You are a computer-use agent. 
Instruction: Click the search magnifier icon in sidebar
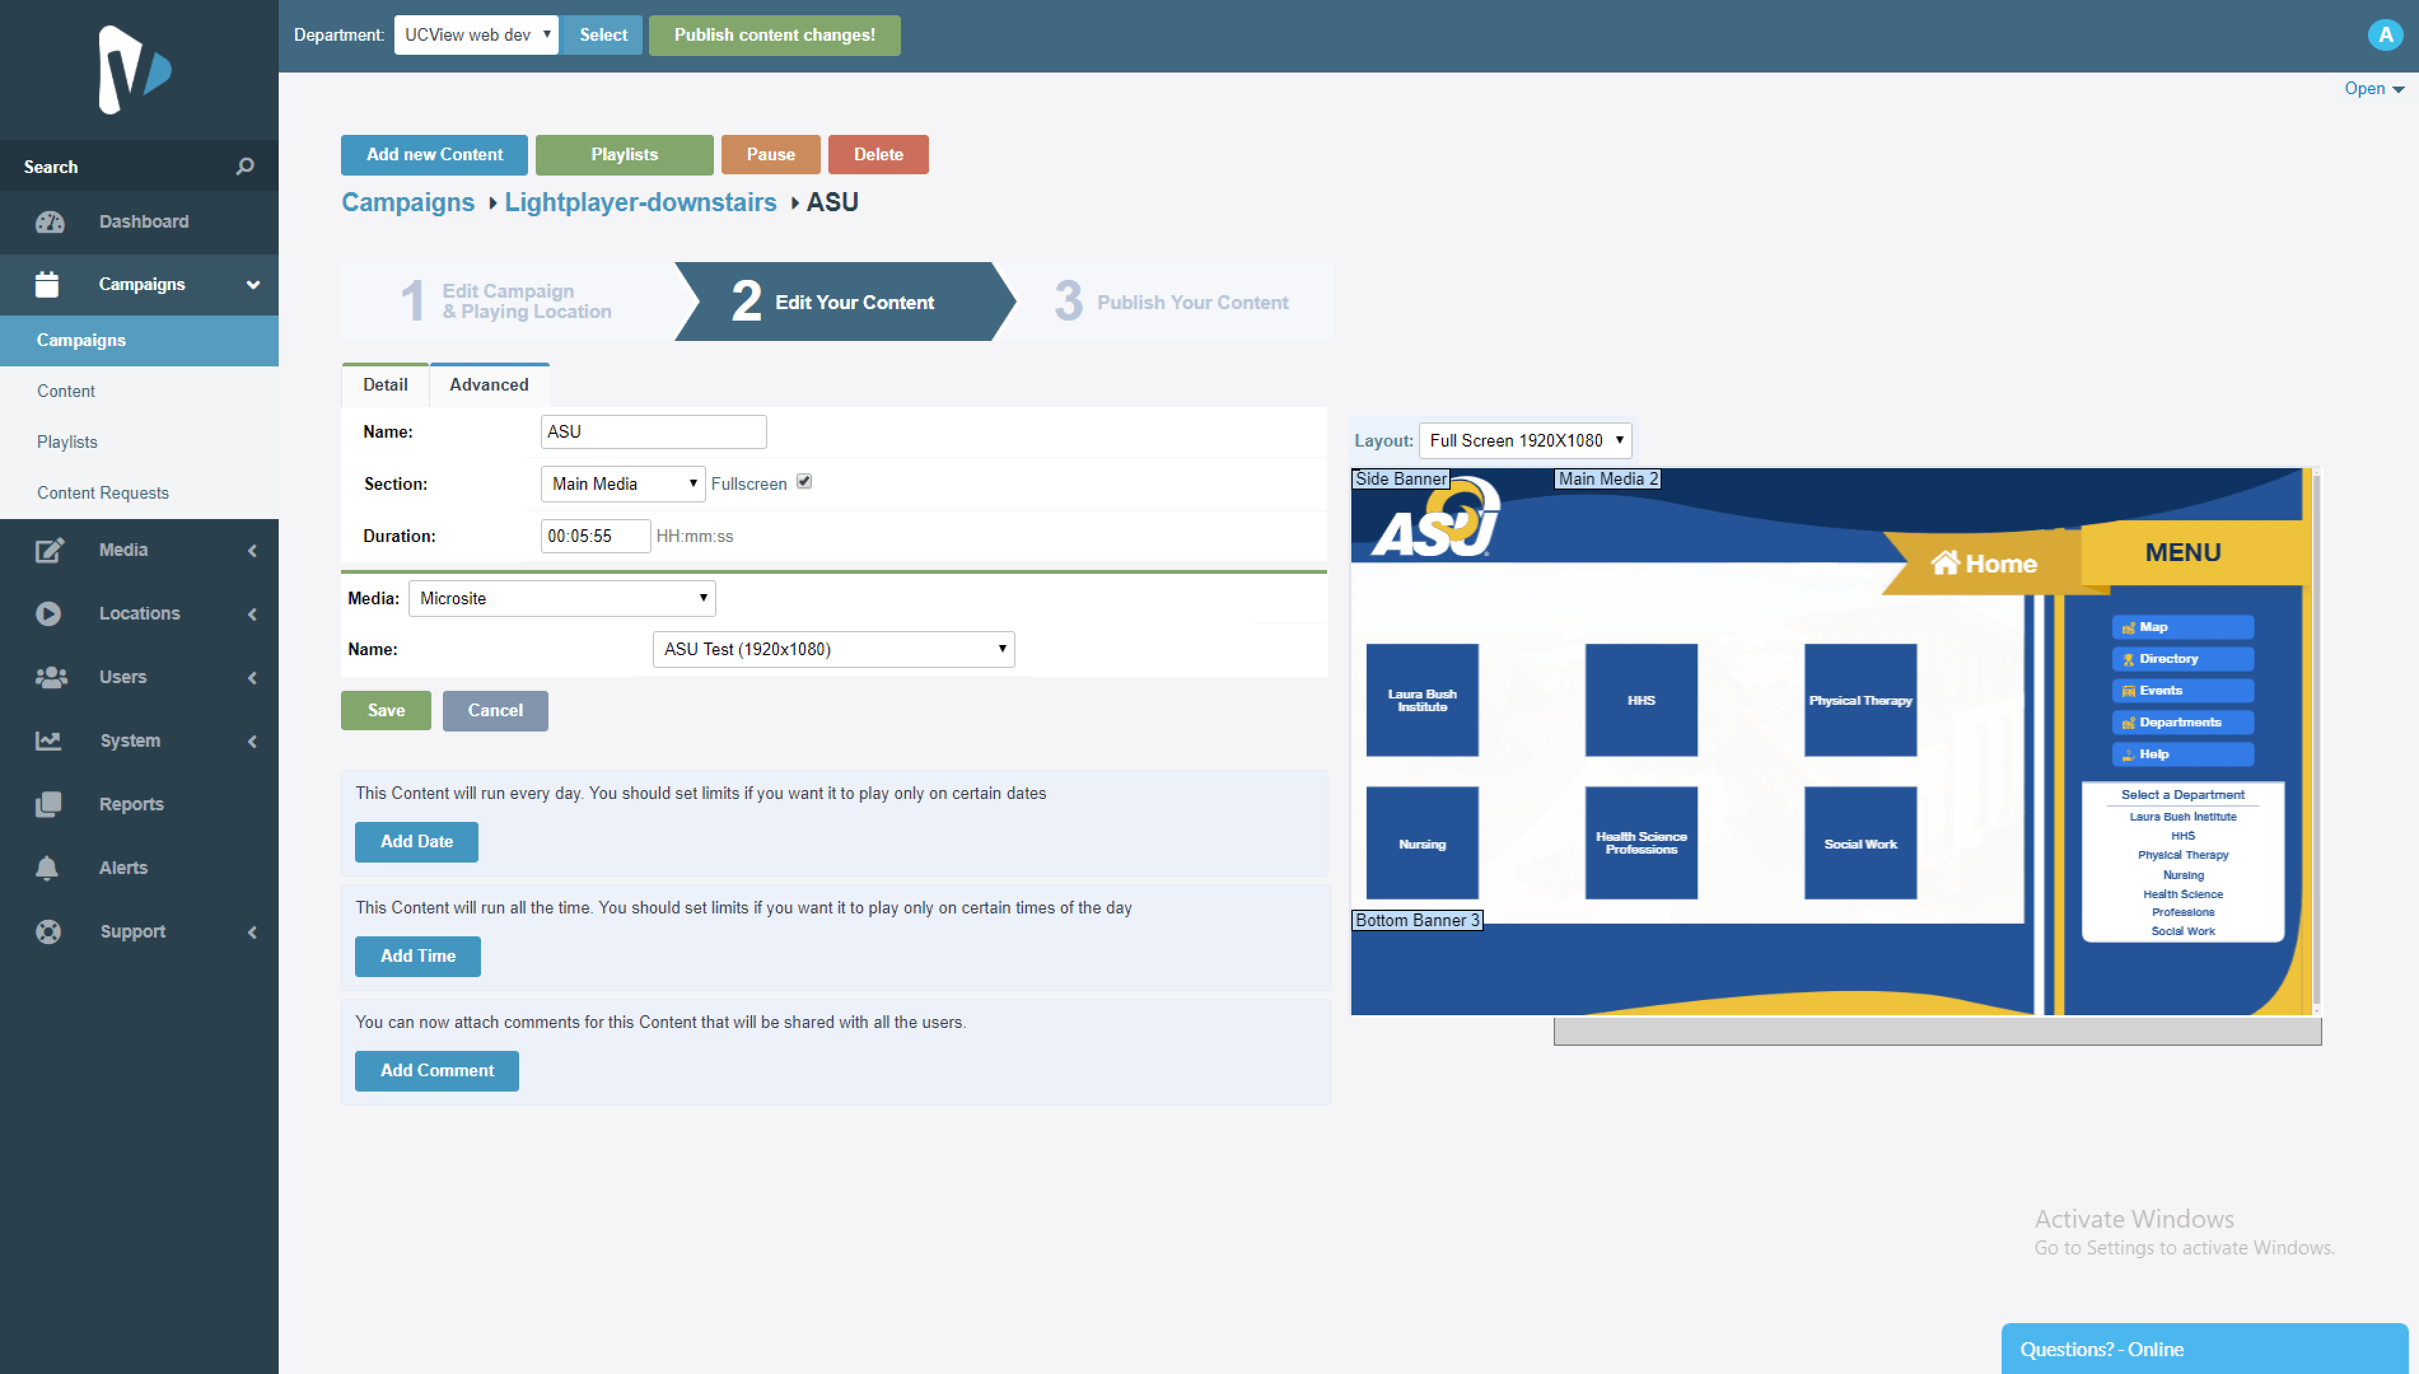tap(244, 166)
